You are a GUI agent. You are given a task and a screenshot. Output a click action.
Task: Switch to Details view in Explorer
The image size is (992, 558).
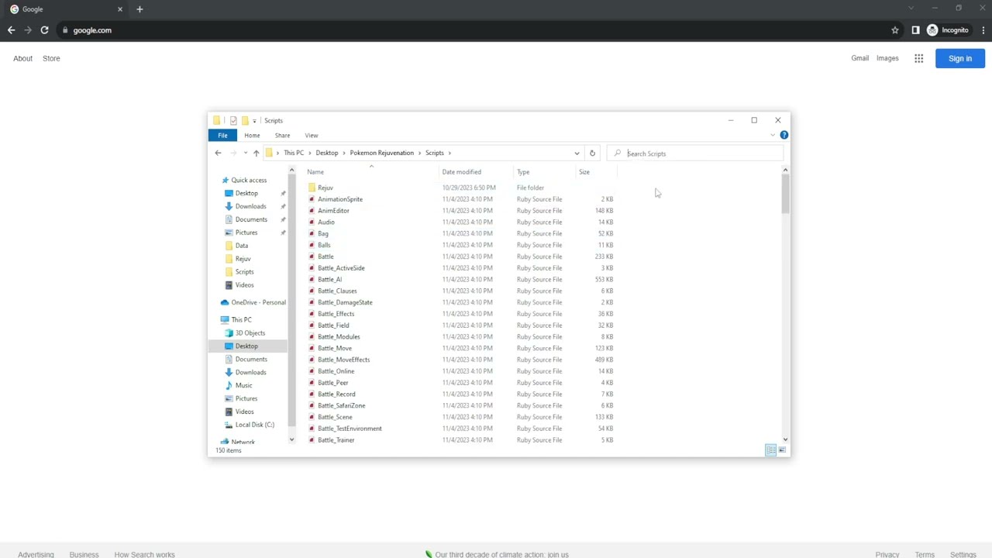[770, 450]
